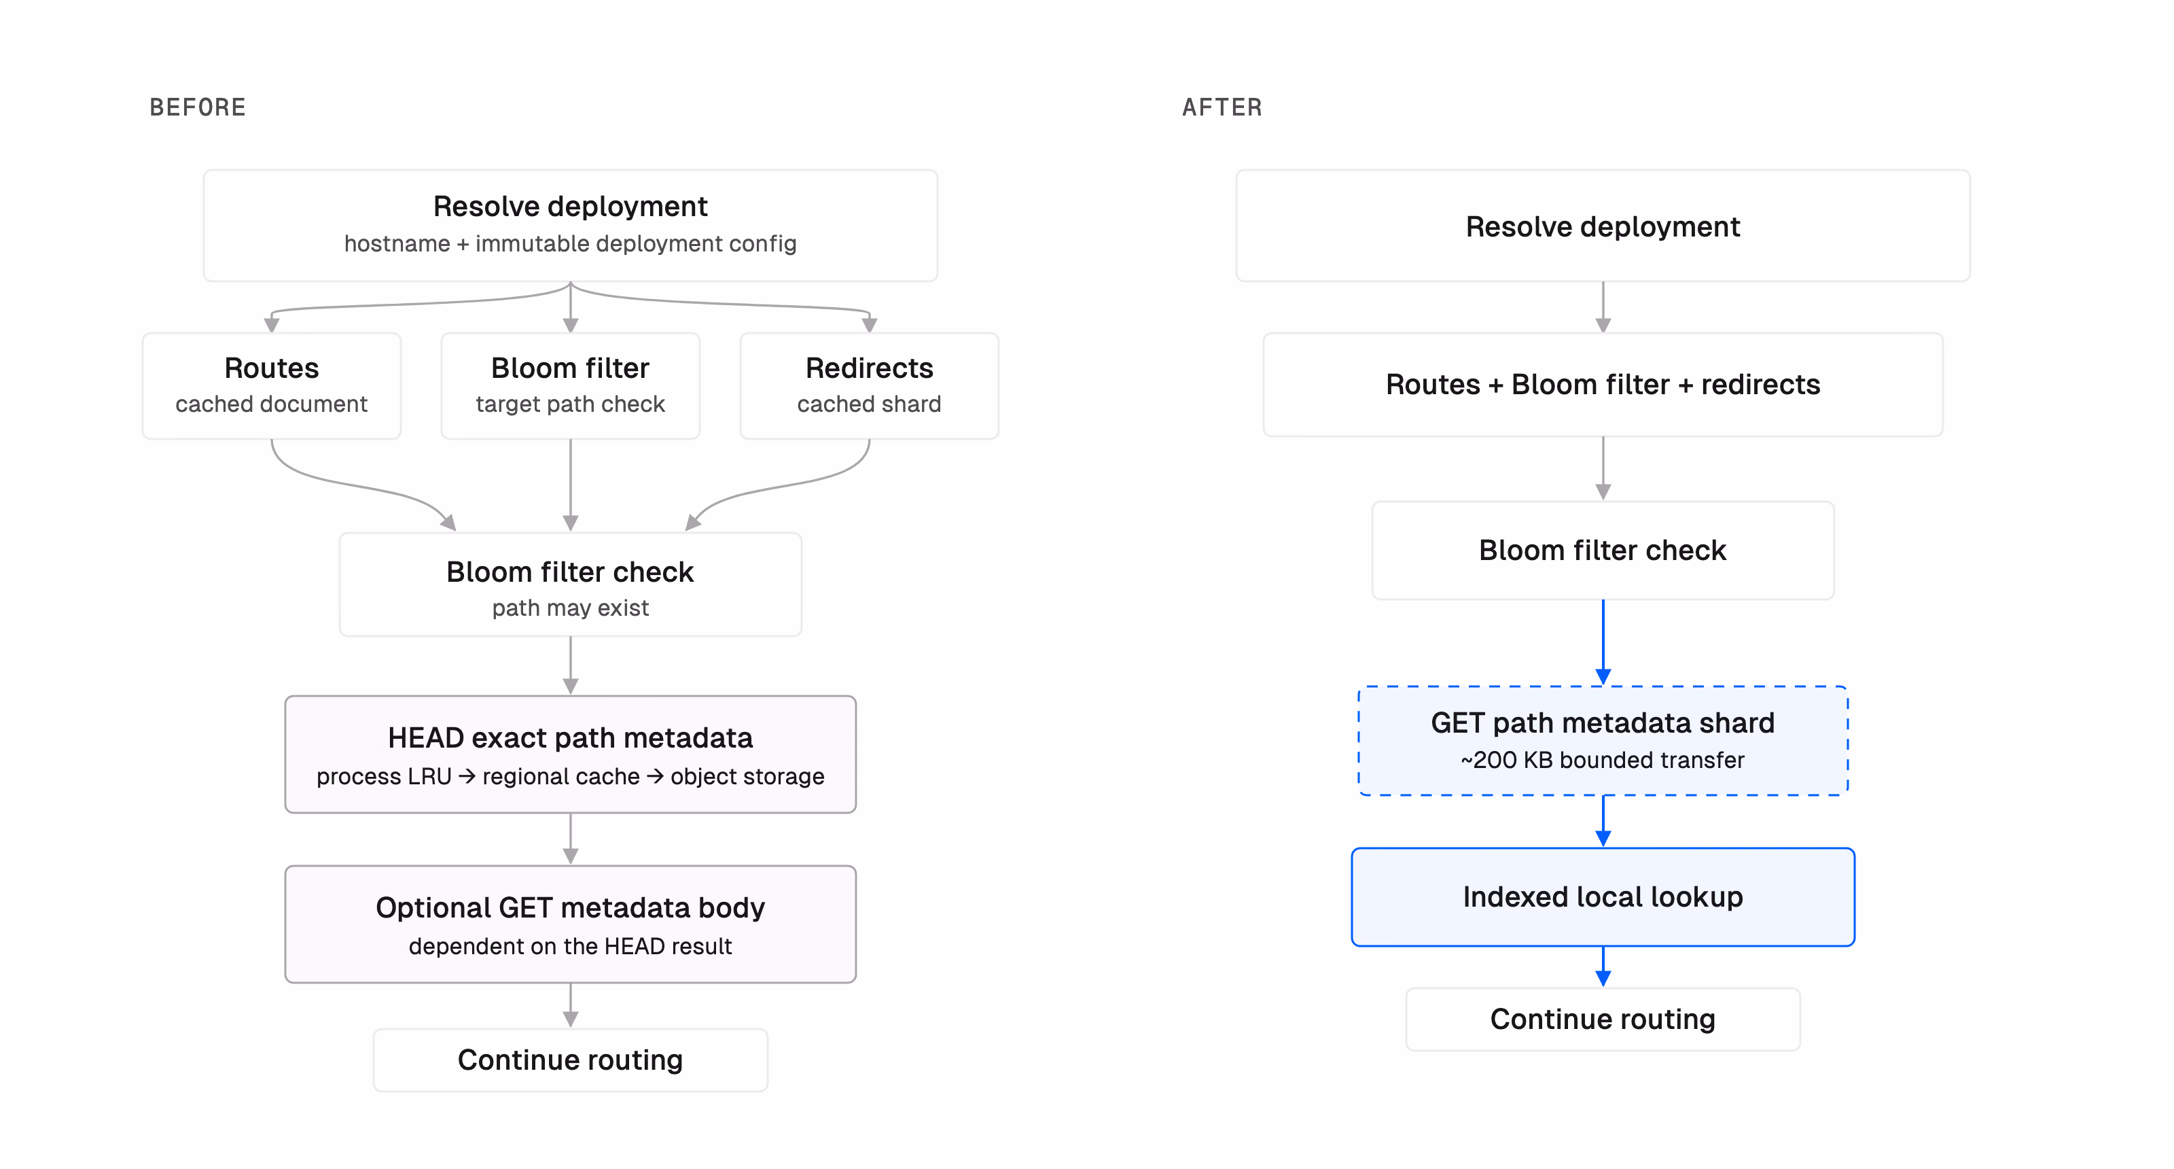Select the Redirects cached shard box
This screenshot has width=2174, height=1169.
[870, 386]
